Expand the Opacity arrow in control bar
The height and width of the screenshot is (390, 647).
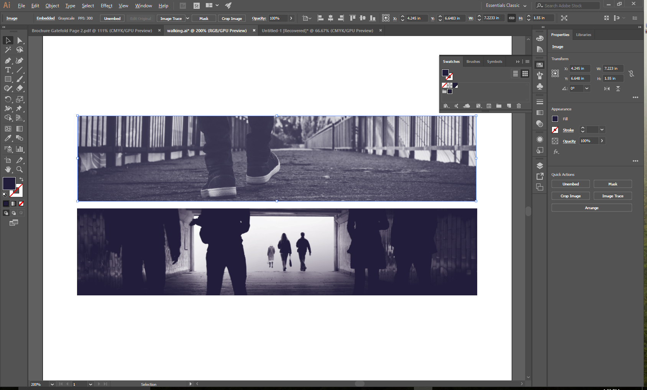[x=291, y=18]
